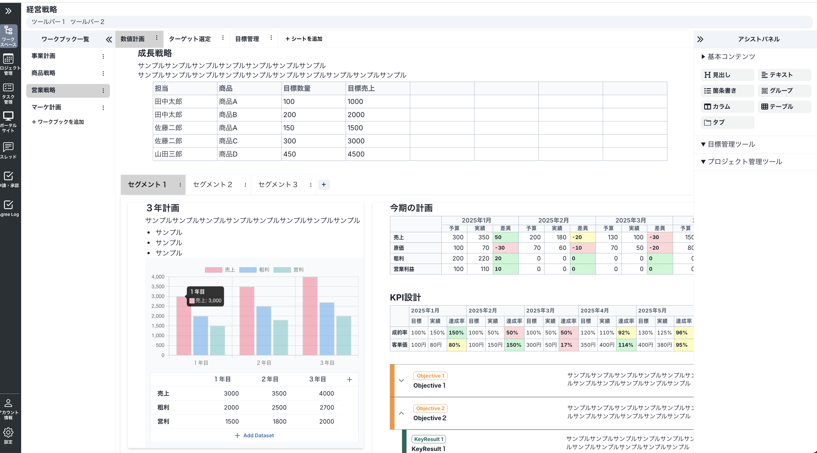Open Portal Site from the sidebar
The width and height of the screenshot is (817, 453).
pyautogui.click(x=9, y=122)
